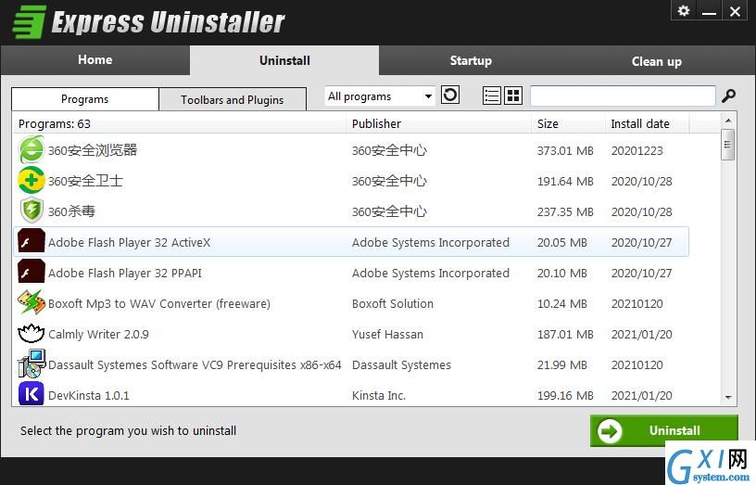Screen dimensions: 756x485
Task: Click publisher Dassault Systemes
Action: pos(402,364)
